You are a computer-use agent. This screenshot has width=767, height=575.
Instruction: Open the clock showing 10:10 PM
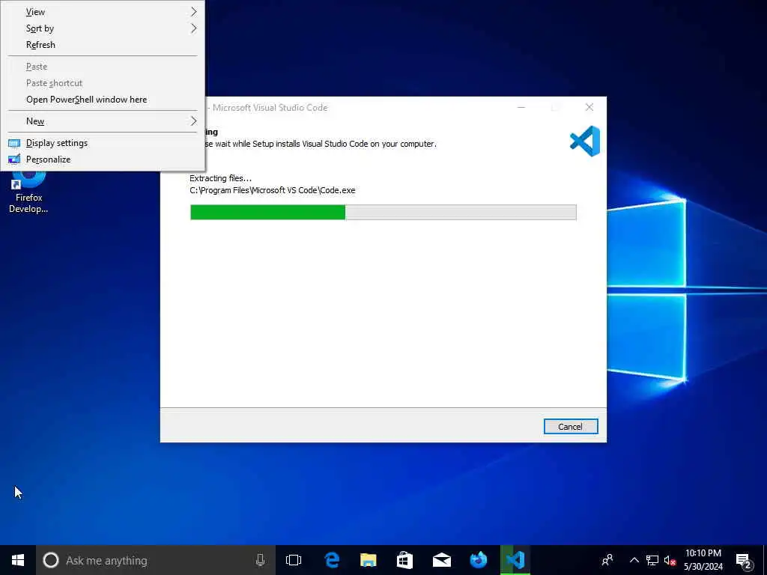[x=703, y=560]
